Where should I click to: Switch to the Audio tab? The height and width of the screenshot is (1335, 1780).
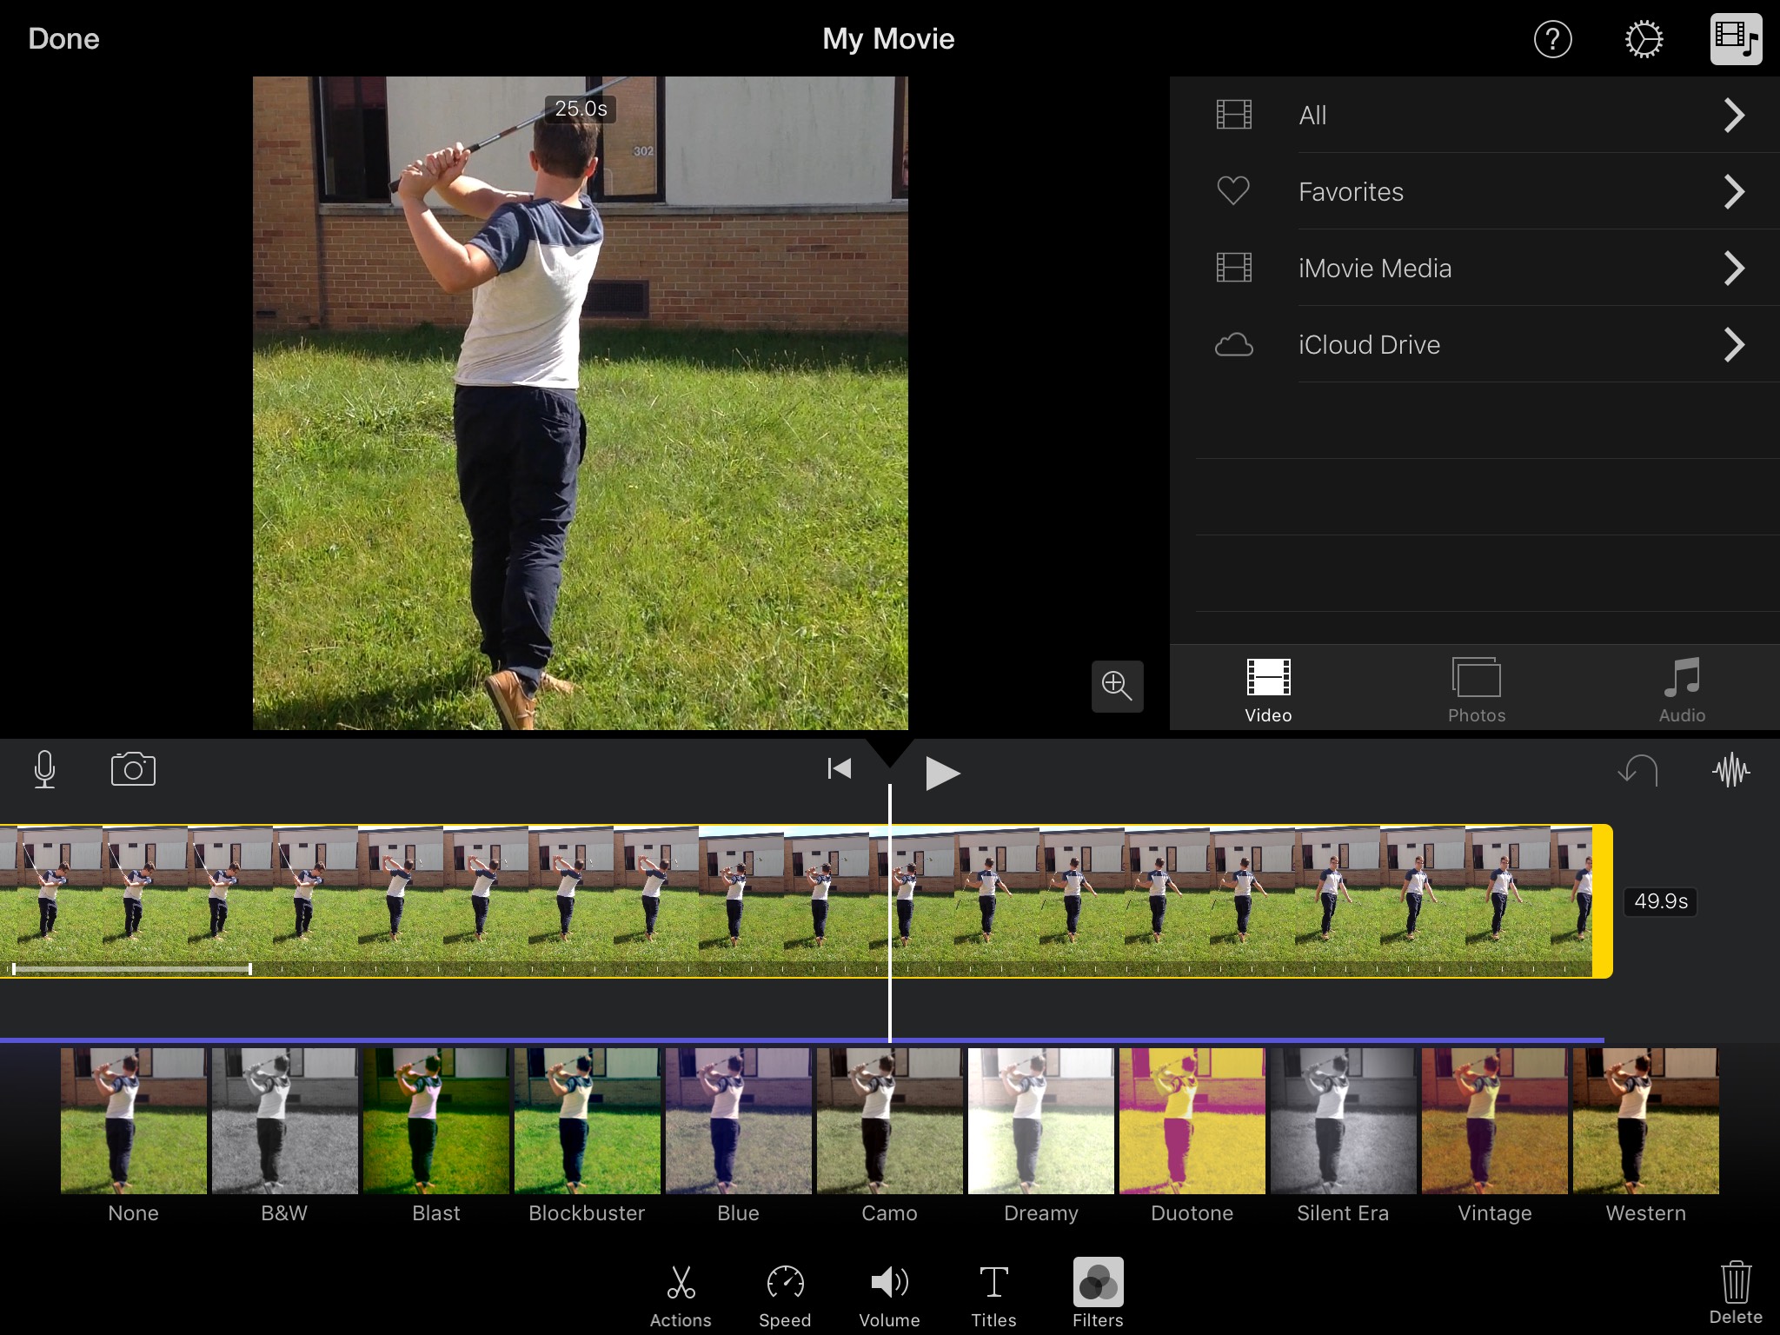tap(1682, 691)
